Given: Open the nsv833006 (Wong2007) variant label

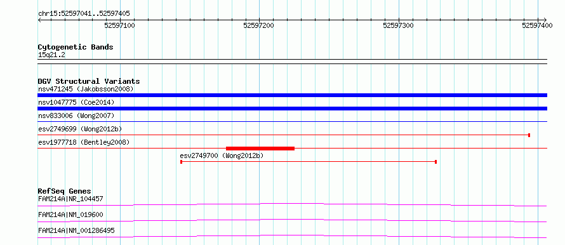Looking at the screenshot, I should pos(76,116).
